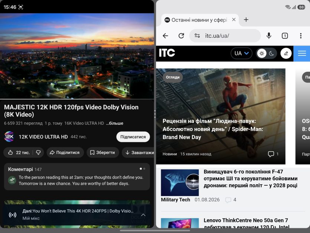The height and width of the screenshot is (233, 310).
Task: Tap the split-screen divider handle
Action: (x=155, y=114)
